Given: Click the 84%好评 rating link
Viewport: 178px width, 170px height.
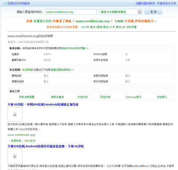Looking at the screenshot, I should (30, 141).
